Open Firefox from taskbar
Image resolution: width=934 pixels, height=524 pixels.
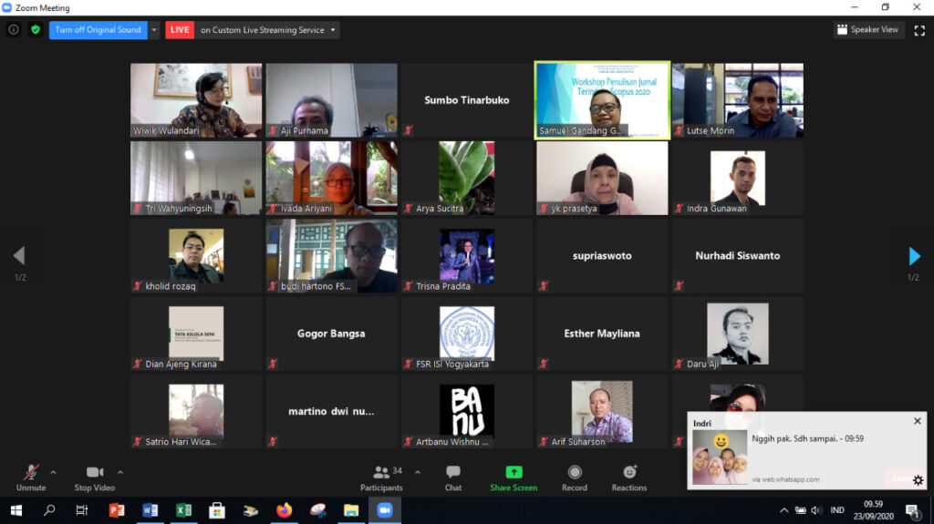(x=285, y=510)
